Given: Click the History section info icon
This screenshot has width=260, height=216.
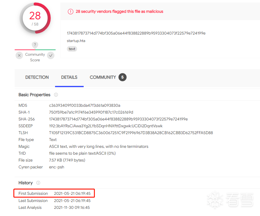Looking at the screenshot, I should click(38, 183).
